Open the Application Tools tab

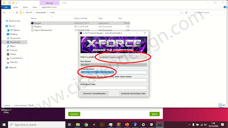pyautogui.click(x=49, y=7)
